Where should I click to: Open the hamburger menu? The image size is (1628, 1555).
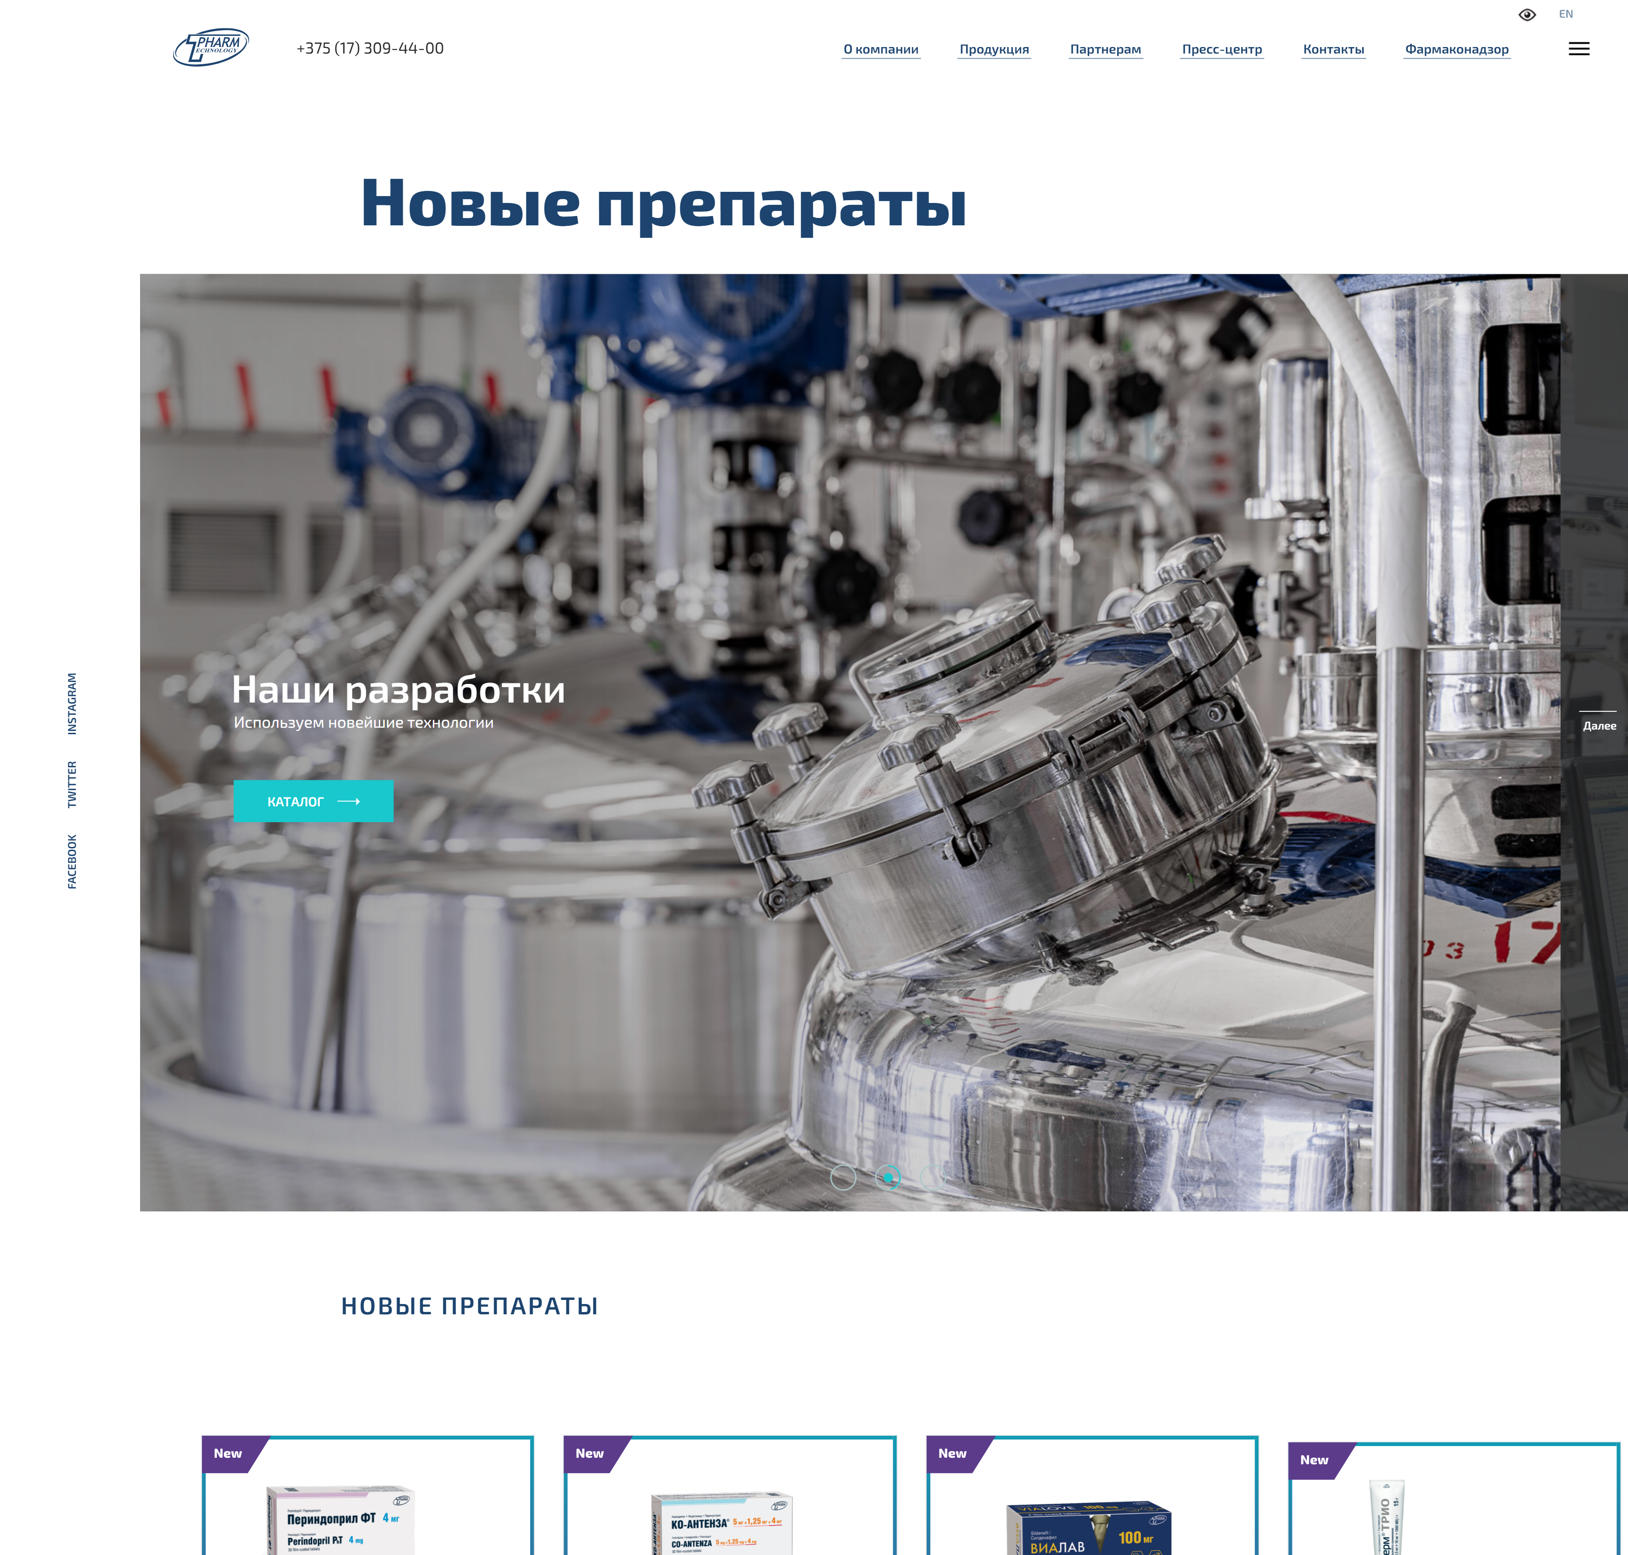[x=1578, y=49]
